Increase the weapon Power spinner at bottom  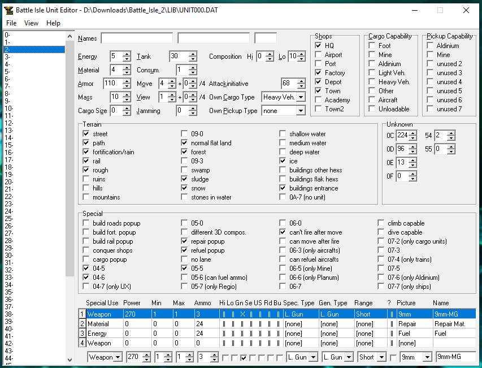pyautogui.click(x=147, y=354)
